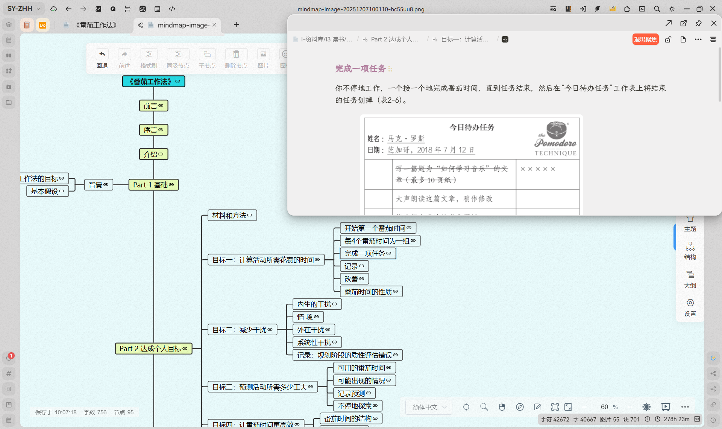722x429 pixels.
Task: Open the 大纲 outline panel
Action: [690, 279]
